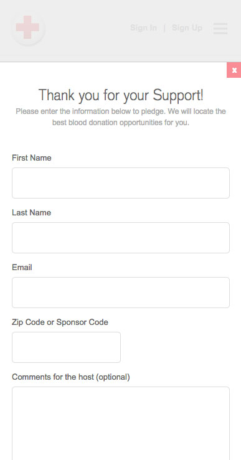Click the Red Cross logo icon
The width and height of the screenshot is (241, 460).
[28, 27]
